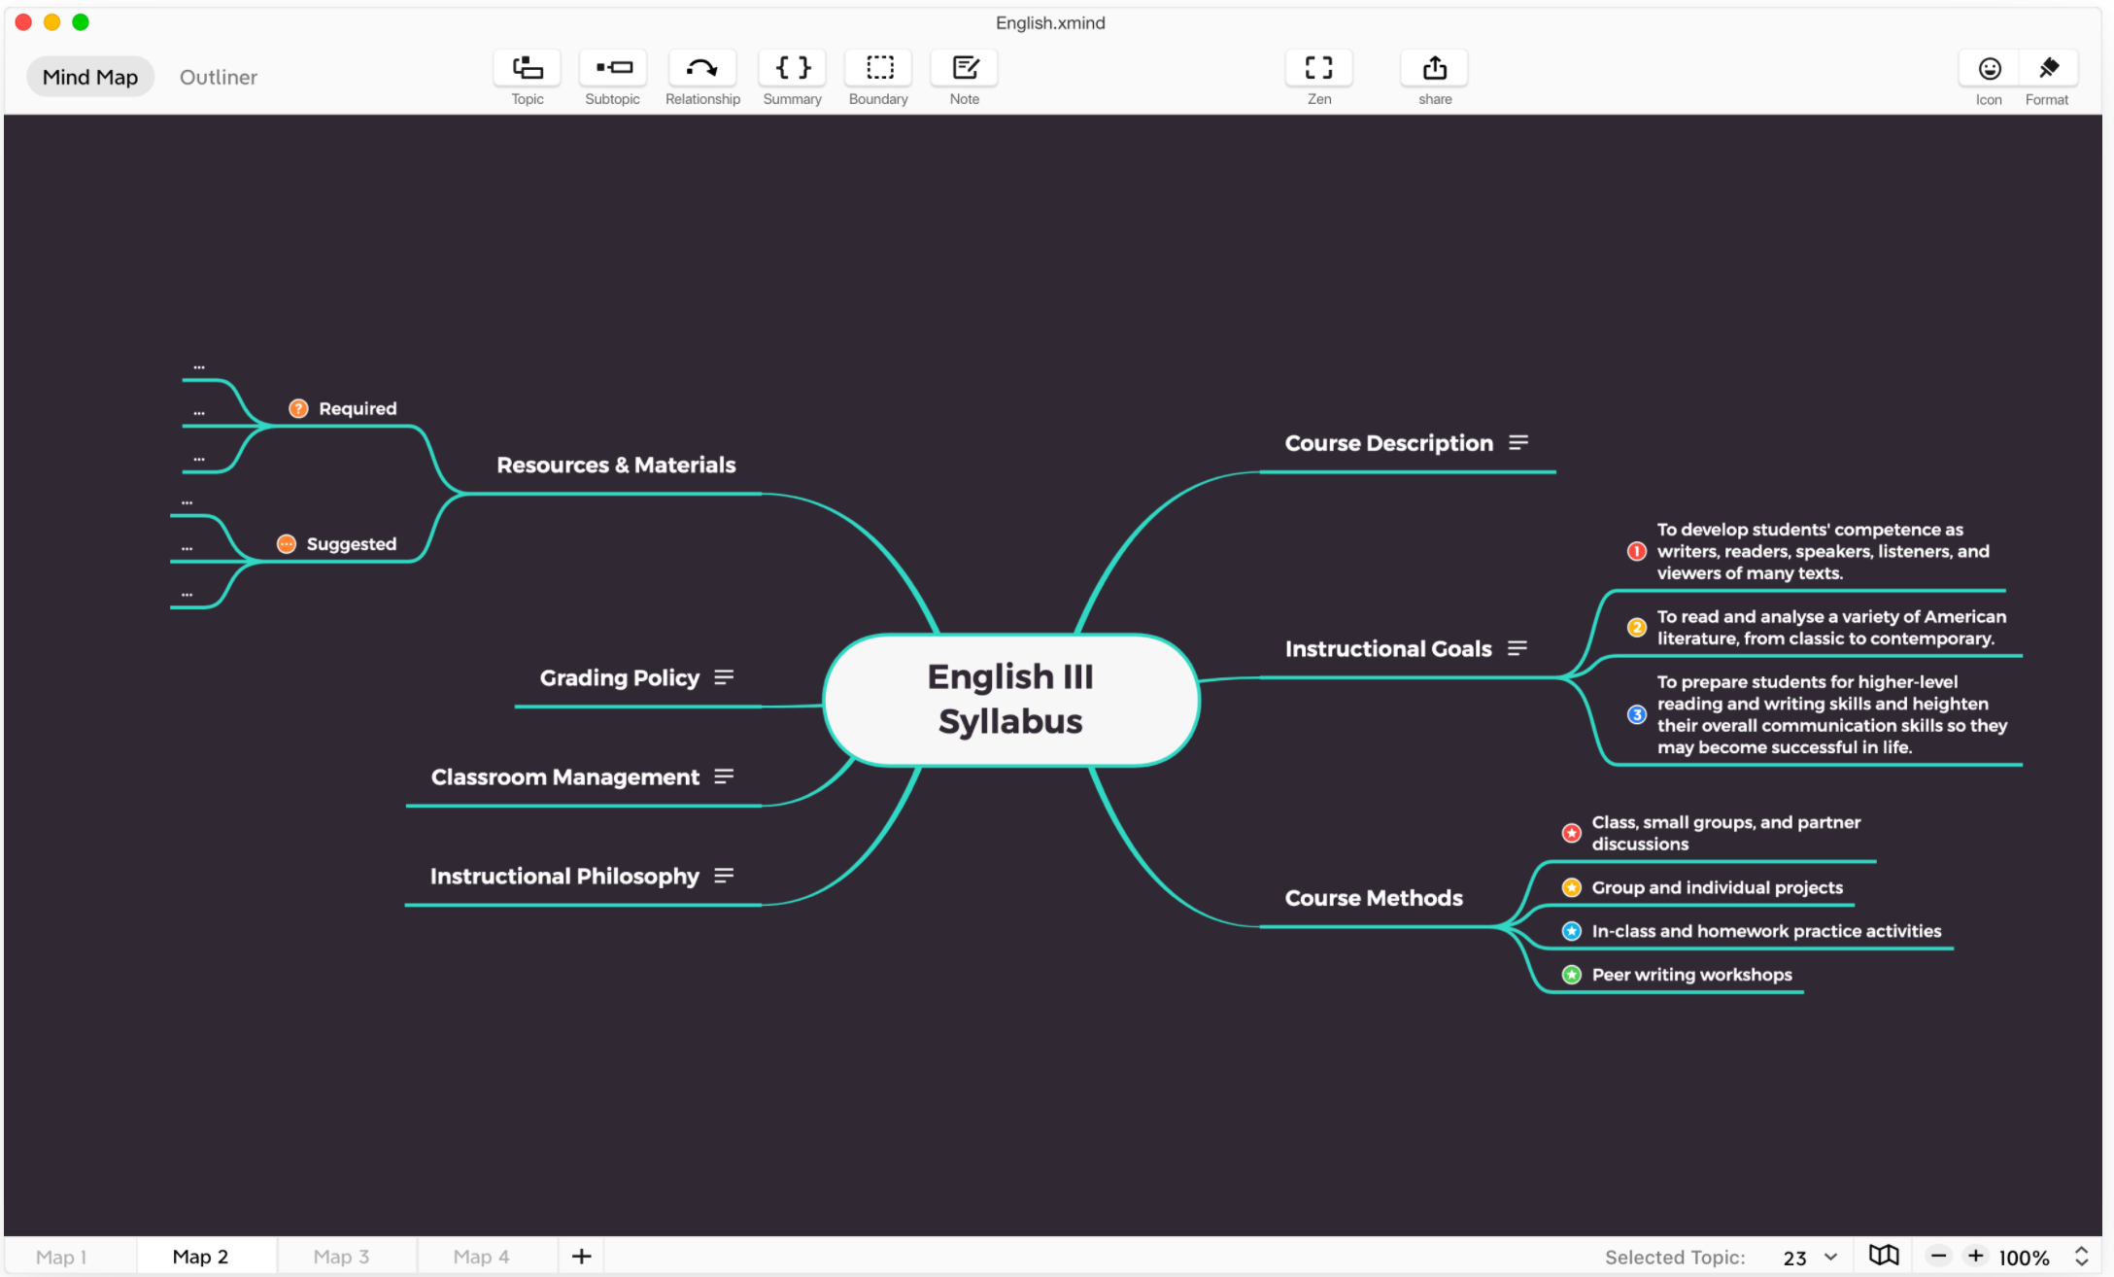The height and width of the screenshot is (1277, 2114).
Task: Select the Required subtopic
Action: click(x=358, y=408)
